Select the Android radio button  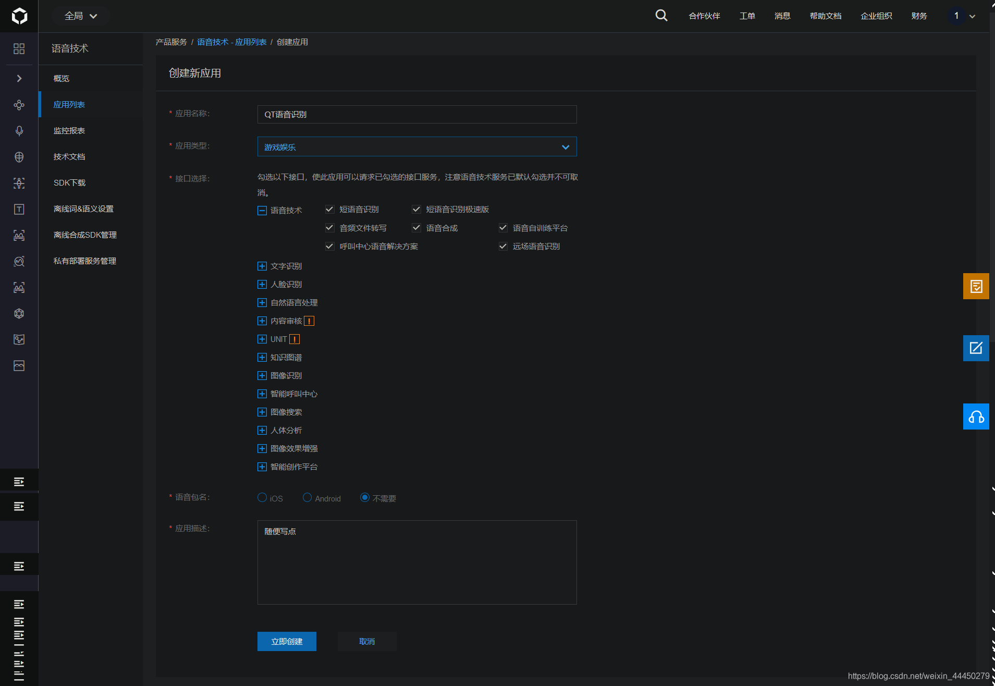pos(308,498)
